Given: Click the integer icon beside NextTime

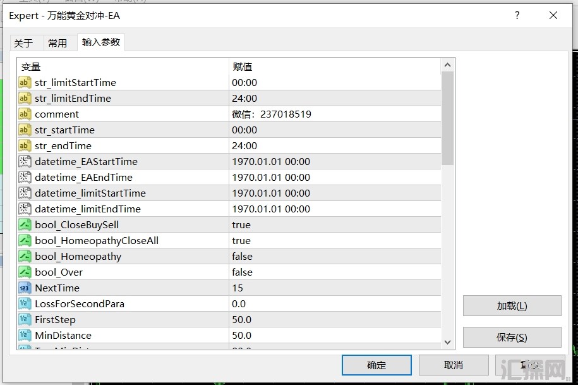Looking at the screenshot, I should point(25,288).
